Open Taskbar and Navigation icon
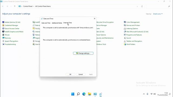173x97 pixels. tap(125, 41)
